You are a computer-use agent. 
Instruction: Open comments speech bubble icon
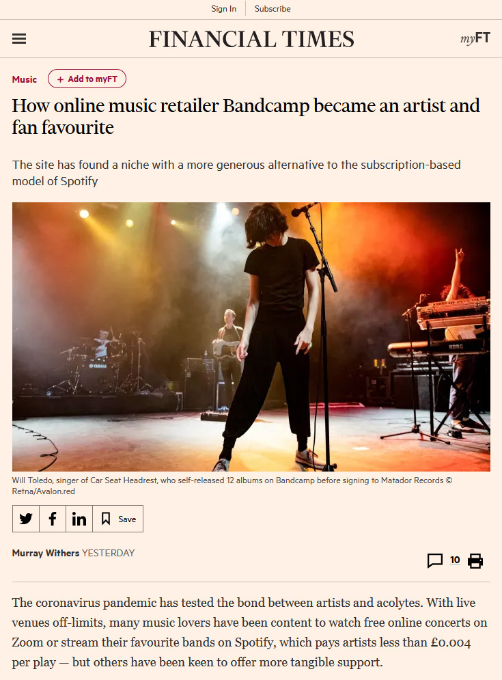pos(435,560)
